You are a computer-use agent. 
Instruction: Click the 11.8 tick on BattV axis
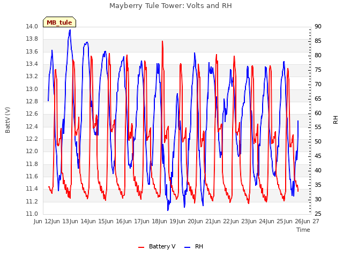coord(32,164)
